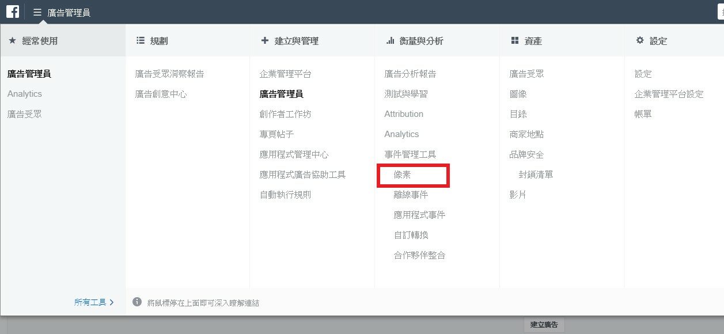Click the 資產 column header
Viewport: 724px width, 334px height.
533,41
